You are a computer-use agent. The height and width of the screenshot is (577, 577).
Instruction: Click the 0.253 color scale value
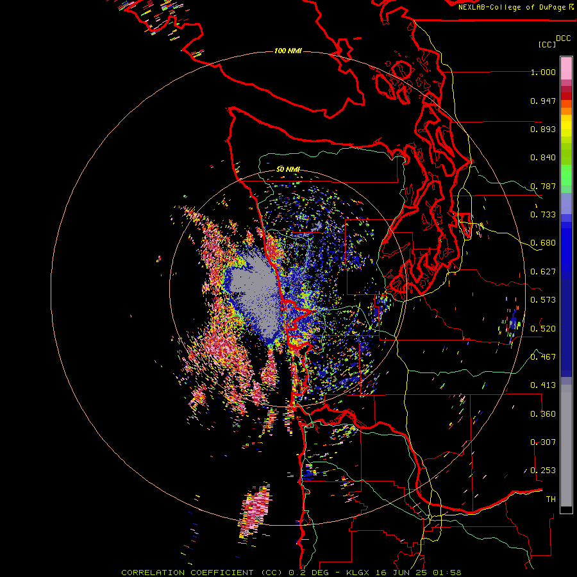(x=543, y=471)
